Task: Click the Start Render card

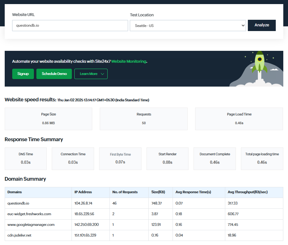Action: coord(168,159)
